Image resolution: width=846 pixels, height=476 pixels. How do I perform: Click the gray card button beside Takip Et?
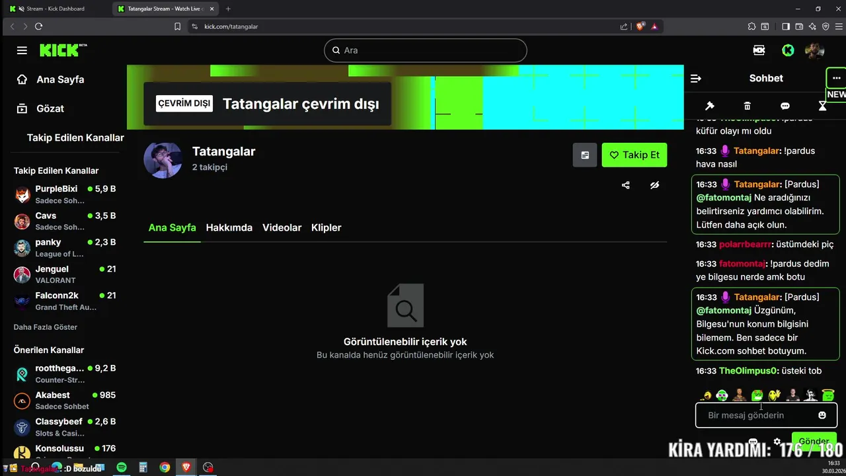(x=585, y=155)
